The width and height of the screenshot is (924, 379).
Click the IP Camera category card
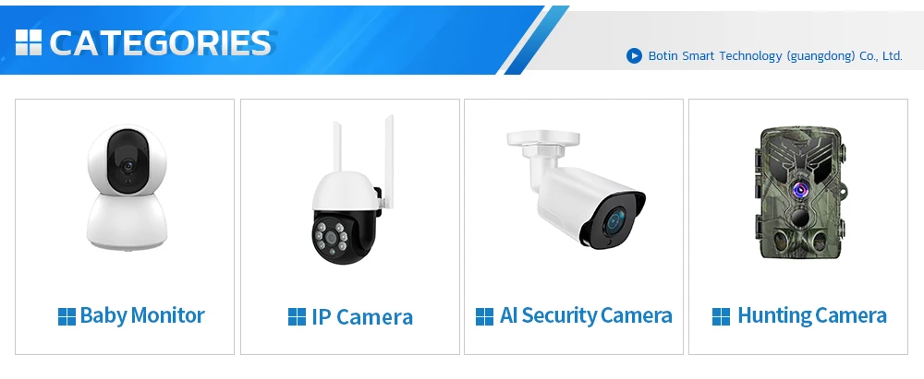[x=350, y=227]
